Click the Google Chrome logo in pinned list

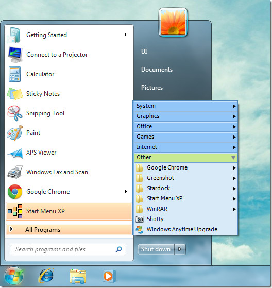click(15, 192)
